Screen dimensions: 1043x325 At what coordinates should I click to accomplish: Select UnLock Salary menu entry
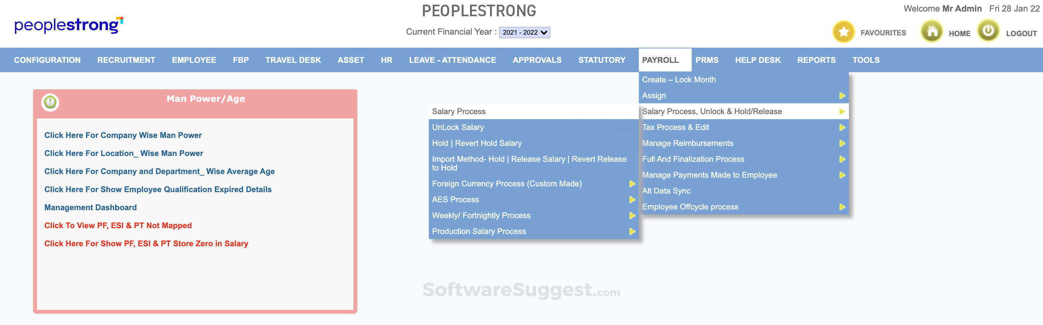click(457, 127)
